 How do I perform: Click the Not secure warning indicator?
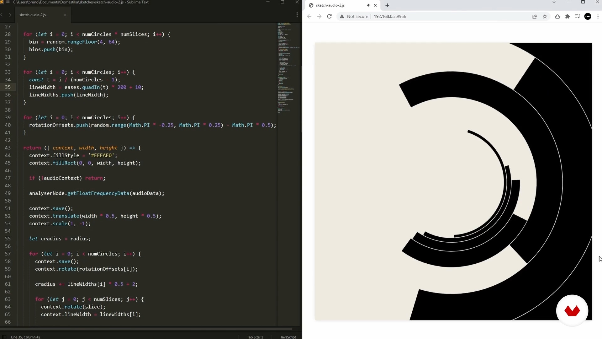coord(354,16)
